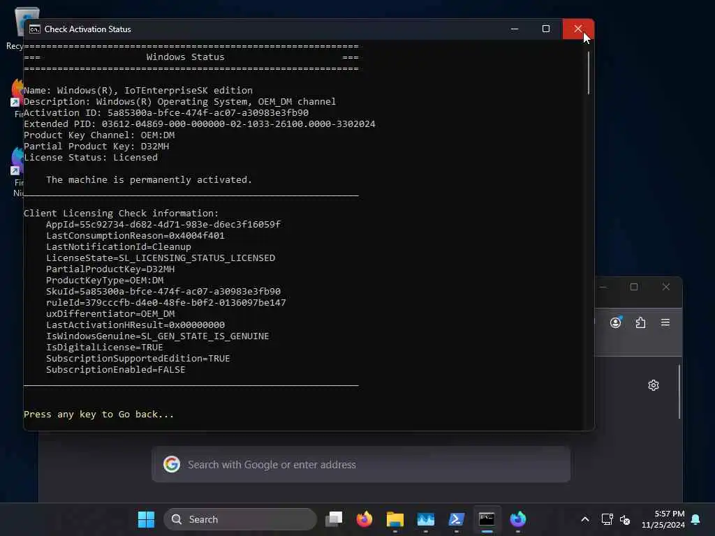Open the Windows Start menu
The width and height of the screenshot is (715, 536).
(146, 519)
